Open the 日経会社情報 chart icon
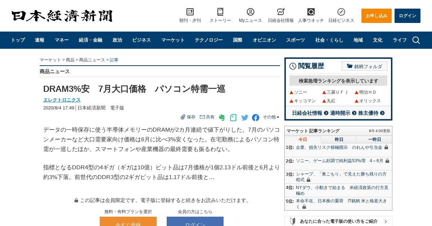The width and height of the screenshot is (432, 226). [x=281, y=12]
